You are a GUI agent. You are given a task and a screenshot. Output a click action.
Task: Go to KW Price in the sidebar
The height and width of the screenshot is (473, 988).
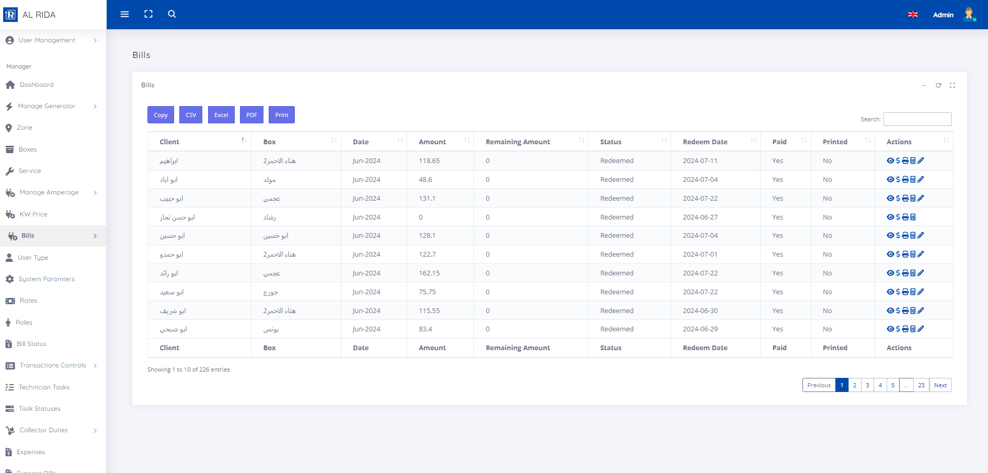tap(33, 214)
